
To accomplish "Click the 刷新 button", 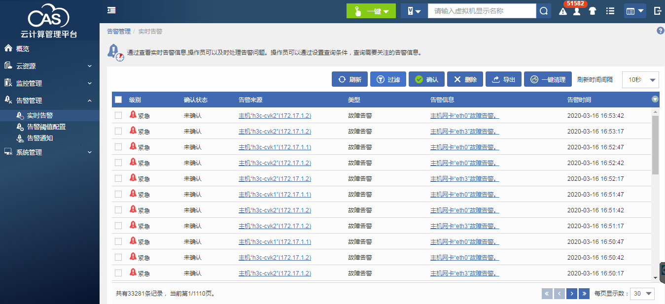I will (350, 79).
